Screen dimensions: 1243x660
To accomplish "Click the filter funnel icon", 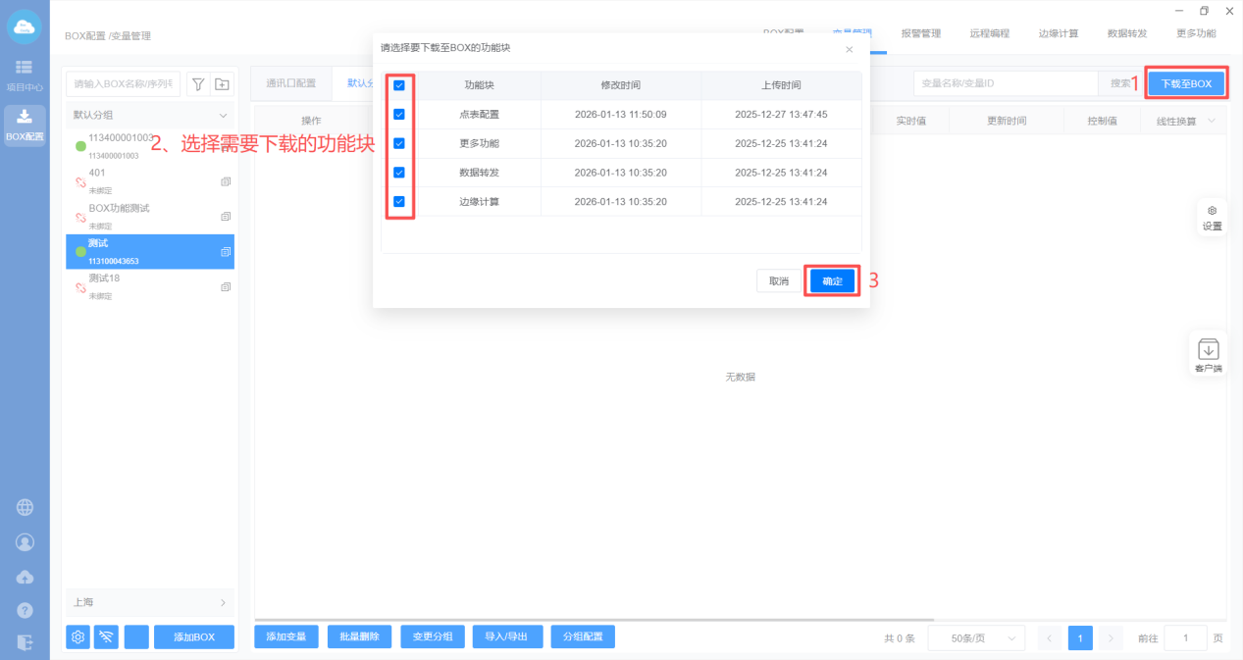I will (x=197, y=84).
